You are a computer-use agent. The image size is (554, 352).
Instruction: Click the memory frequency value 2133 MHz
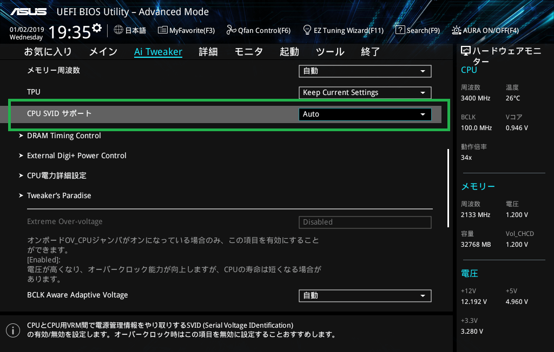point(476,215)
